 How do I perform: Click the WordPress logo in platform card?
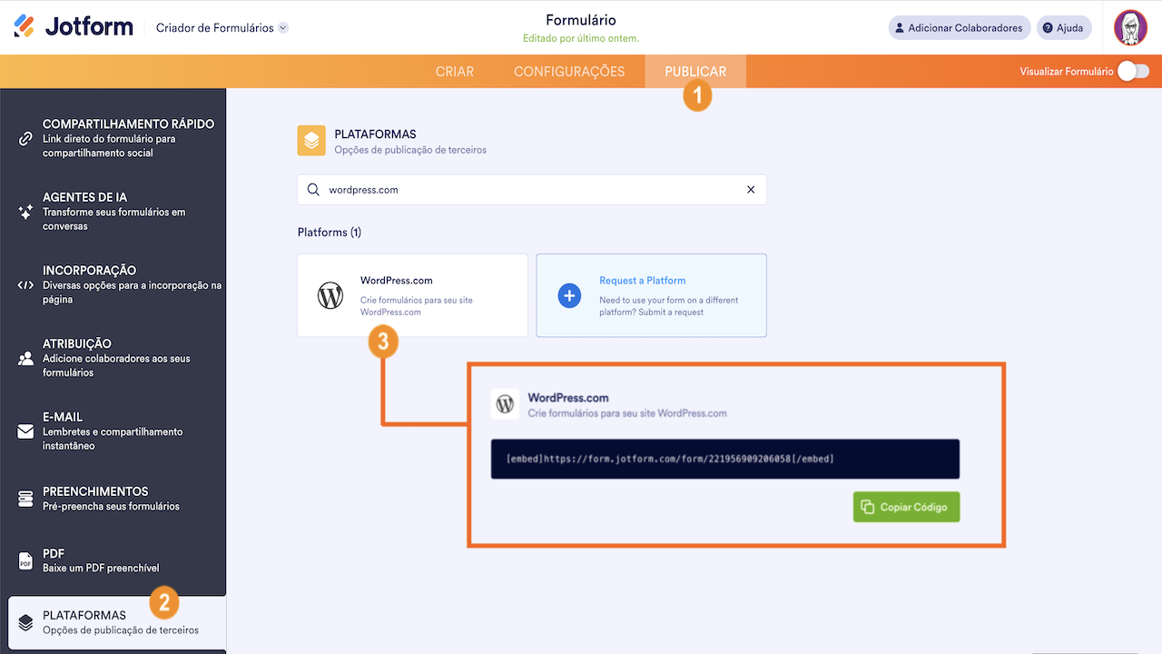330,295
